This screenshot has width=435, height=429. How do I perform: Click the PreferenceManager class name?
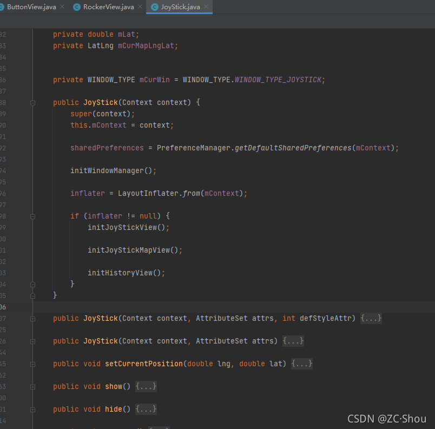pos(193,148)
